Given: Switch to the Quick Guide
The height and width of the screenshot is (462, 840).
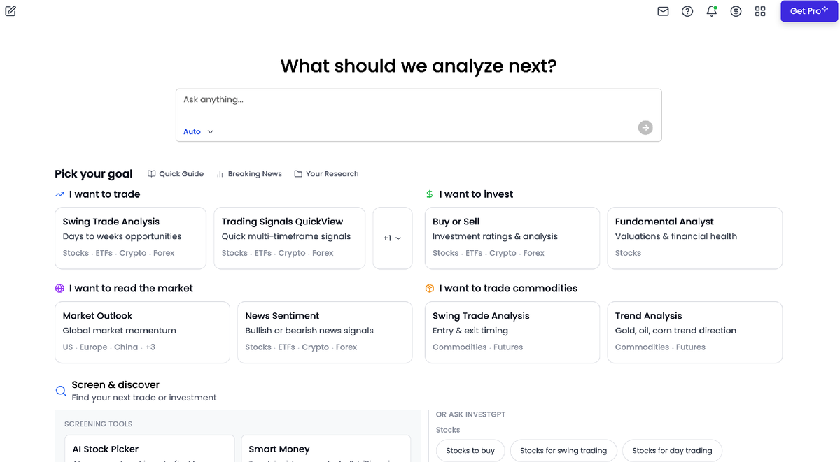Looking at the screenshot, I should coord(175,173).
